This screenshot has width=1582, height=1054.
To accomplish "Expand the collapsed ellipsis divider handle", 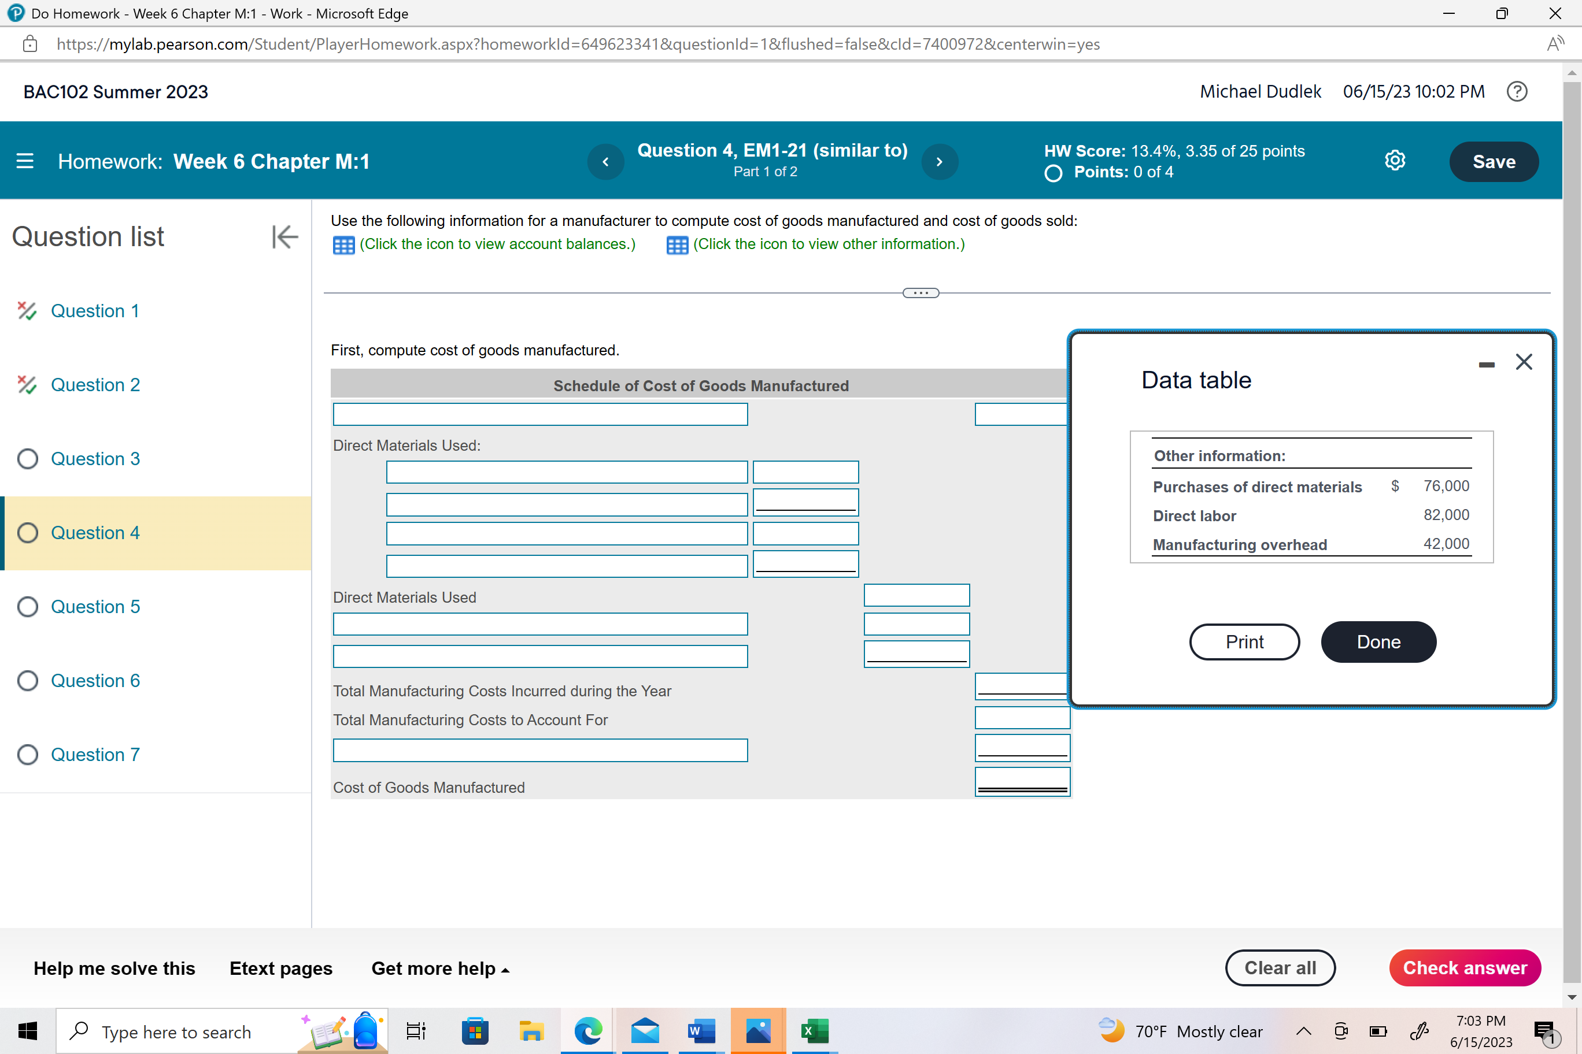I will tap(920, 293).
